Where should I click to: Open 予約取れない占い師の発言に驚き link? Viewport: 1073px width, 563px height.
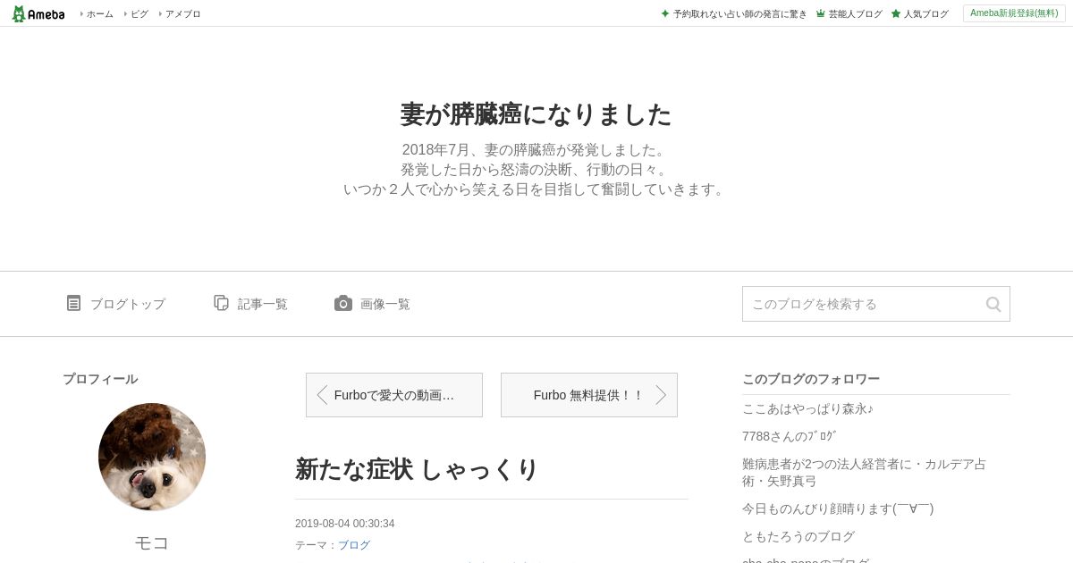(739, 14)
